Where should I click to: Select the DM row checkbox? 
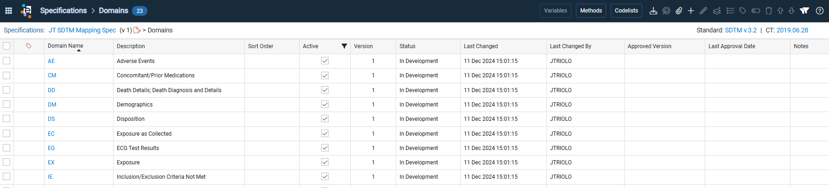6,104
